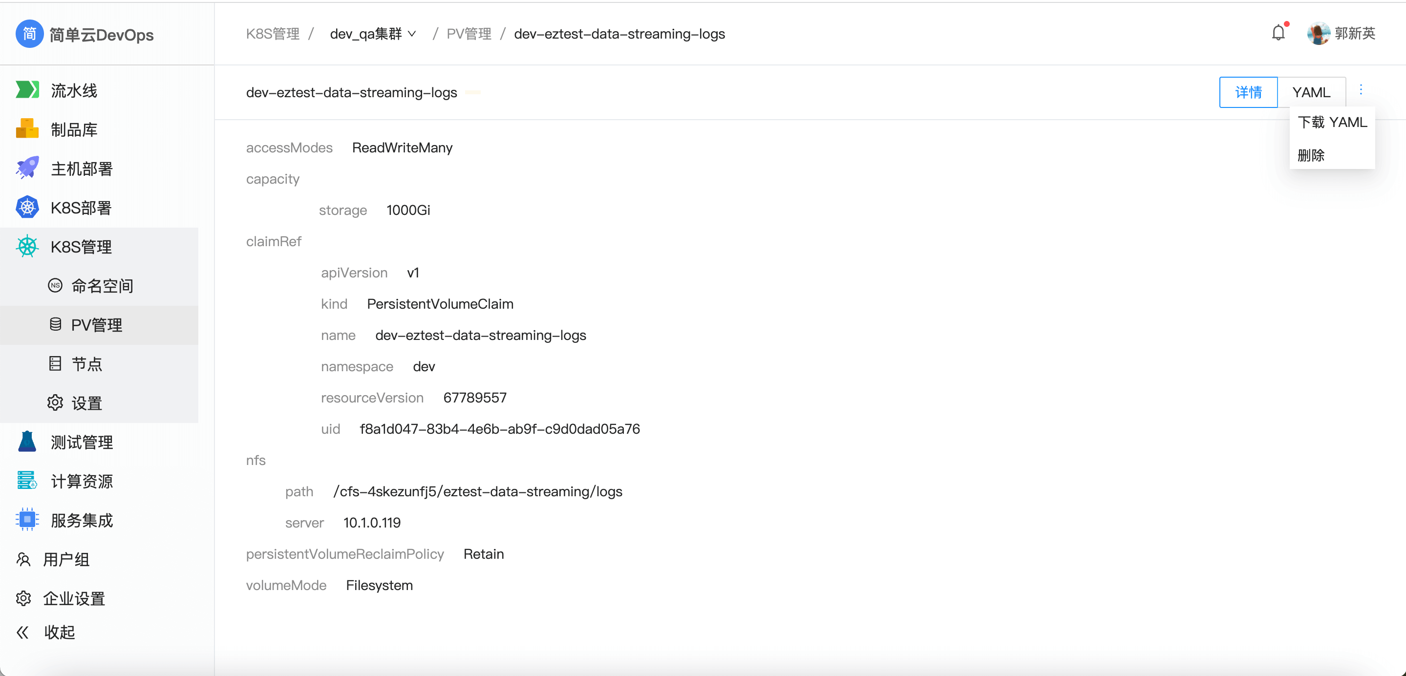Click the flask icon for 测试管理
The image size is (1406, 676).
(27, 442)
